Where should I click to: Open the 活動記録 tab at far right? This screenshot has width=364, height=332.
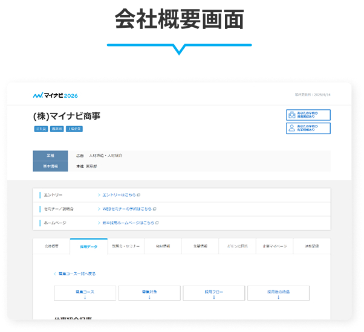tap(312, 246)
